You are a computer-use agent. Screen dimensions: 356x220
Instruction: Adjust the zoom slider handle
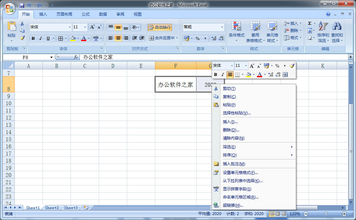point(326,214)
